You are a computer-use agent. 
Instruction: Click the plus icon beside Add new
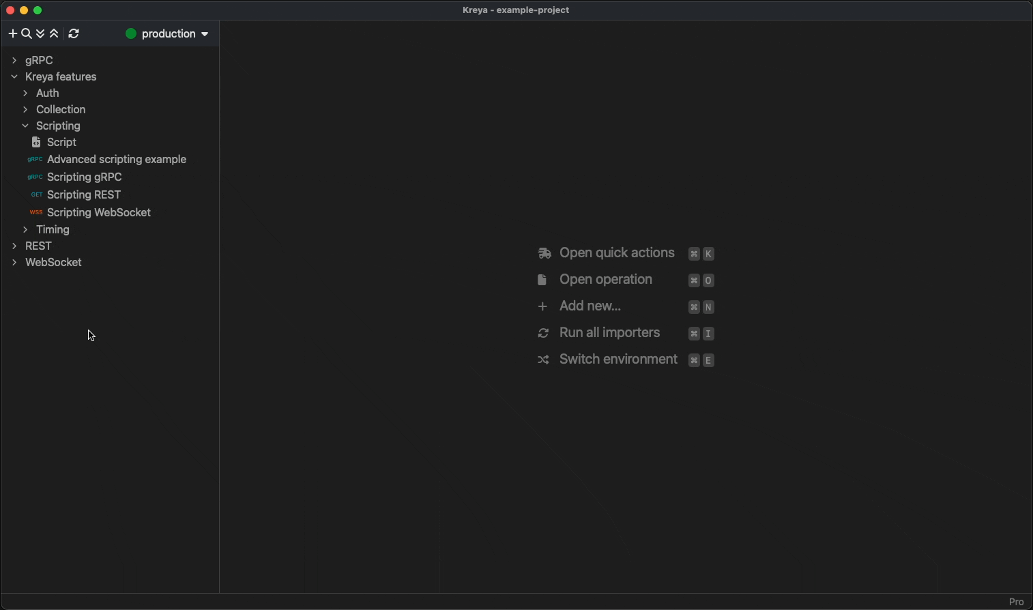[542, 307]
